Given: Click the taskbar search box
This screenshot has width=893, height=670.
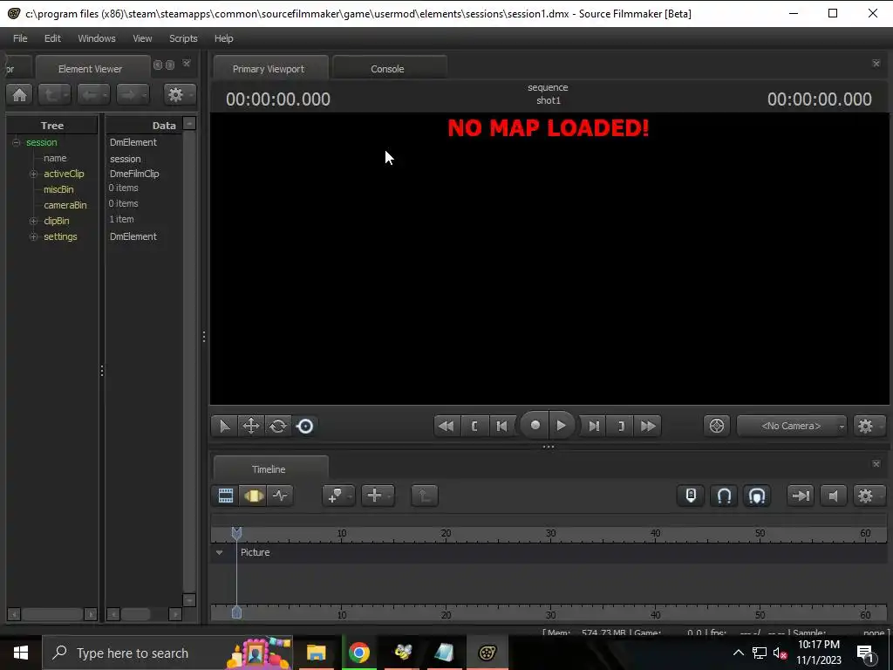Looking at the screenshot, I should pyautogui.click(x=168, y=653).
